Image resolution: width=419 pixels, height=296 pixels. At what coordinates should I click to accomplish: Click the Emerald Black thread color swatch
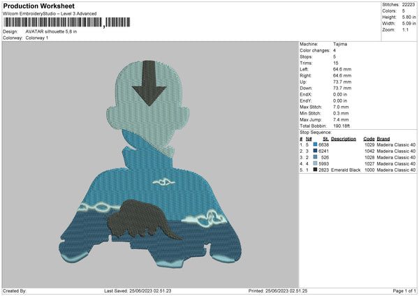(x=316, y=170)
